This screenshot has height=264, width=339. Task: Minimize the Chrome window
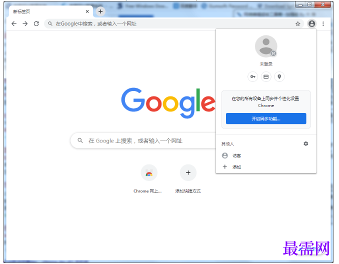pyautogui.click(x=300, y=5)
